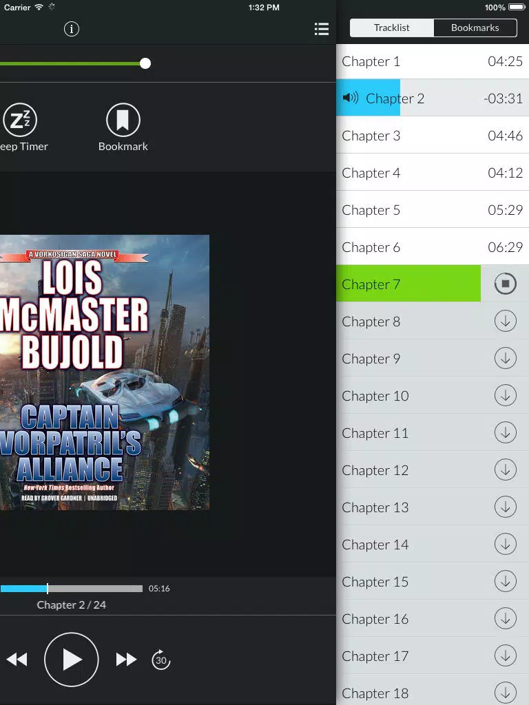
Task: Tap the Chapter 2 / 24 indicator
Action: pyautogui.click(x=72, y=604)
